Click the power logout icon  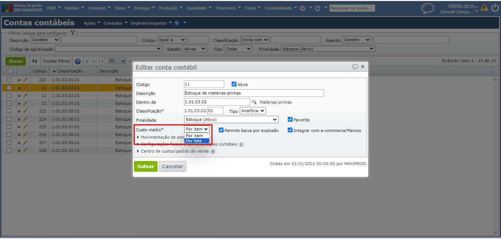point(495,8)
